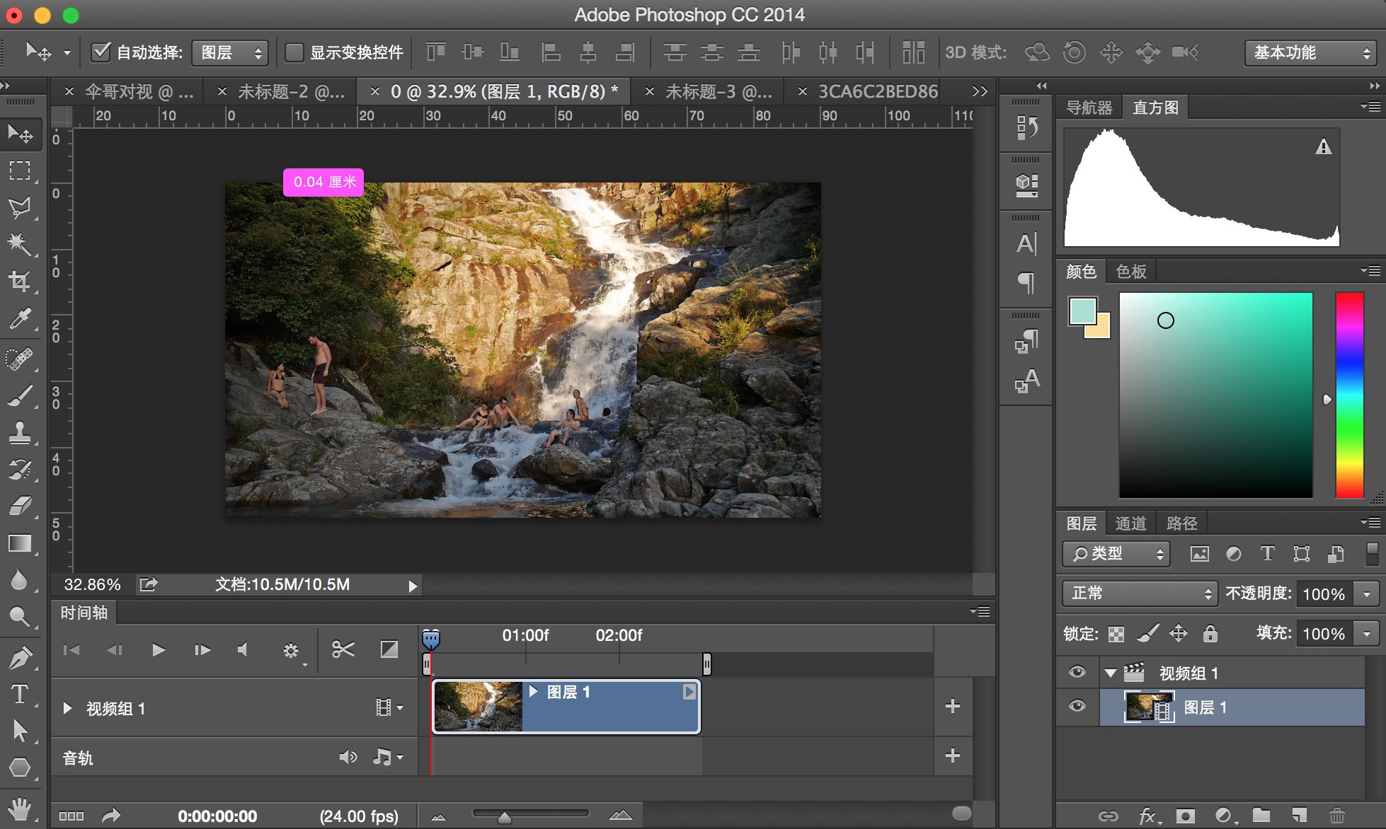Add media to 视频组 1 track with plus
This screenshot has height=829, width=1386.
(x=953, y=706)
